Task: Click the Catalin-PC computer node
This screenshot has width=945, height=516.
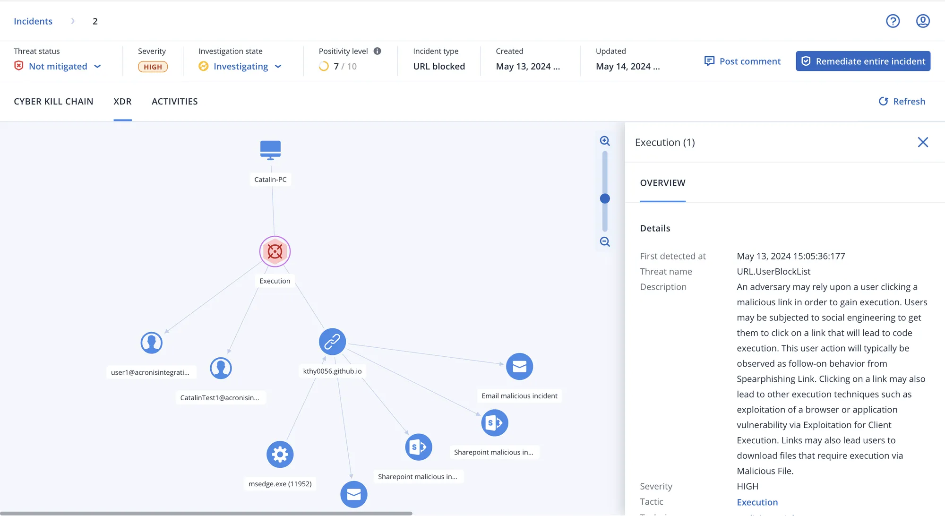Action: point(270,150)
